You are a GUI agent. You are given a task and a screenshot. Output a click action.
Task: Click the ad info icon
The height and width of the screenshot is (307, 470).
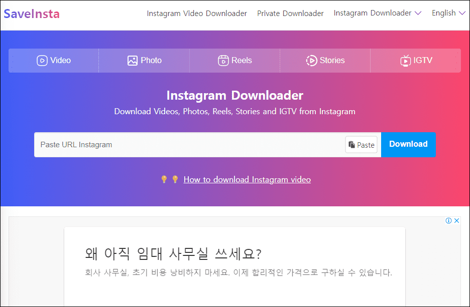pos(448,221)
